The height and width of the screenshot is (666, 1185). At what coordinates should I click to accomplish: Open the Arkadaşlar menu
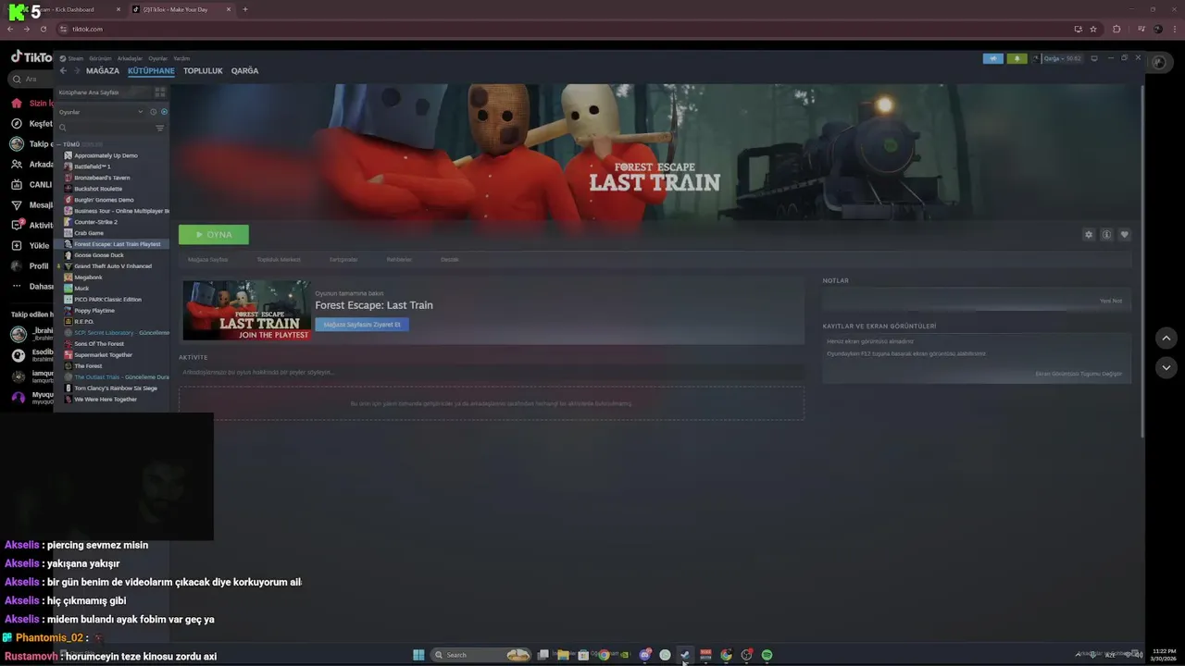(130, 58)
